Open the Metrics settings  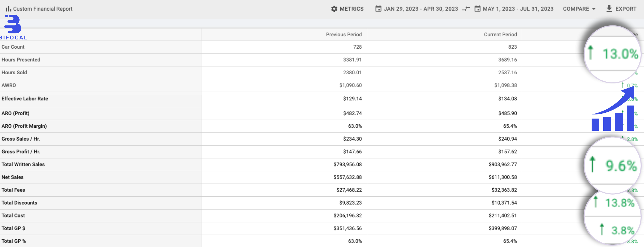(352, 9)
